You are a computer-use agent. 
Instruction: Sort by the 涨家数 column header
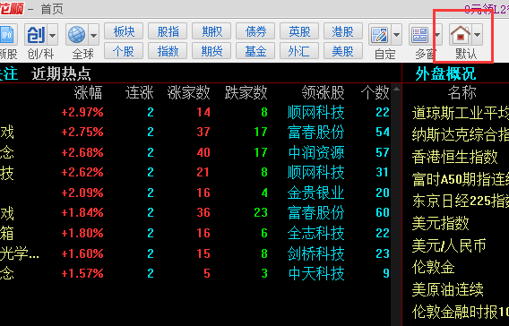tap(188, 93)
